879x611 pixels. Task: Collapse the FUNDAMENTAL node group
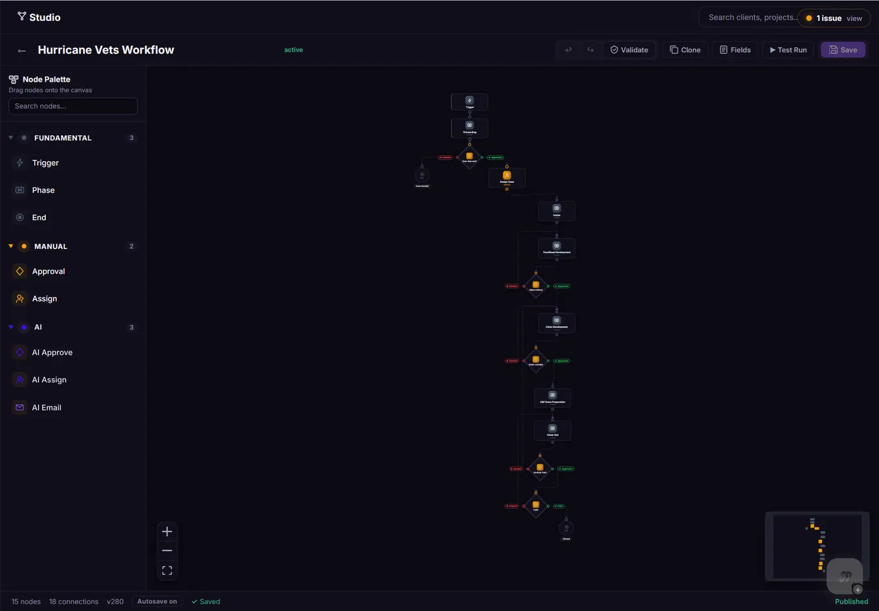tap(10, 138)
